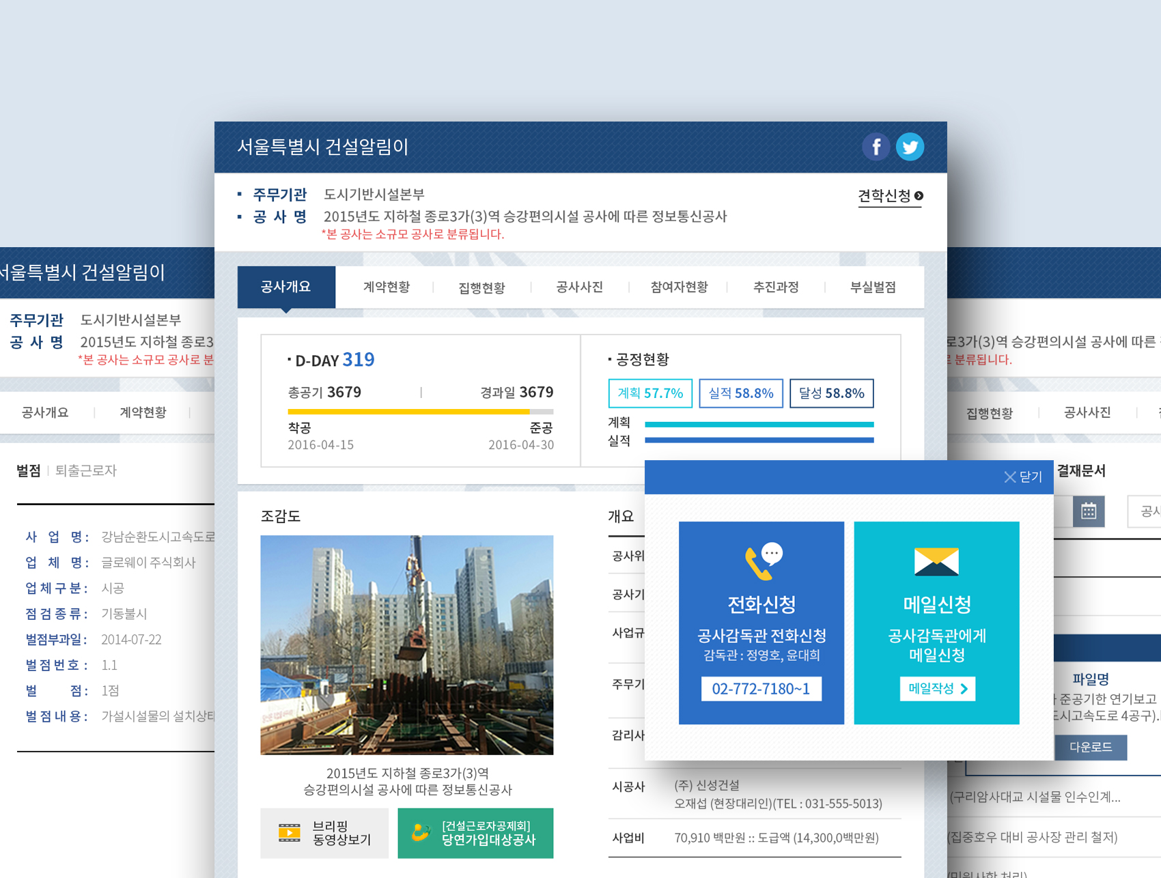This screenshot has width=1161, height=878.
Task: Click '(구리암사대교 시설물 인수인계...' row
Action: (1034, 797)
